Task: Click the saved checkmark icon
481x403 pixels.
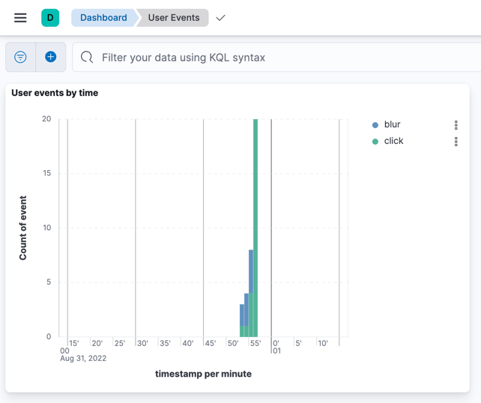Action: pyautogui.click(x=220, y=18)
